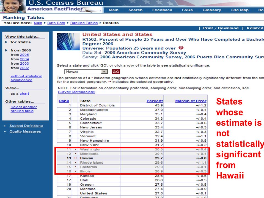Select the New York row

point(132,145)
